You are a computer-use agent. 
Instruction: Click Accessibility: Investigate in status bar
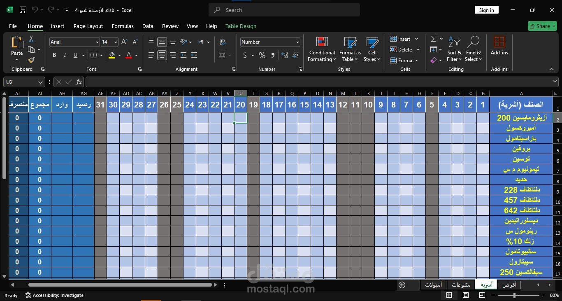coord(54,295)
